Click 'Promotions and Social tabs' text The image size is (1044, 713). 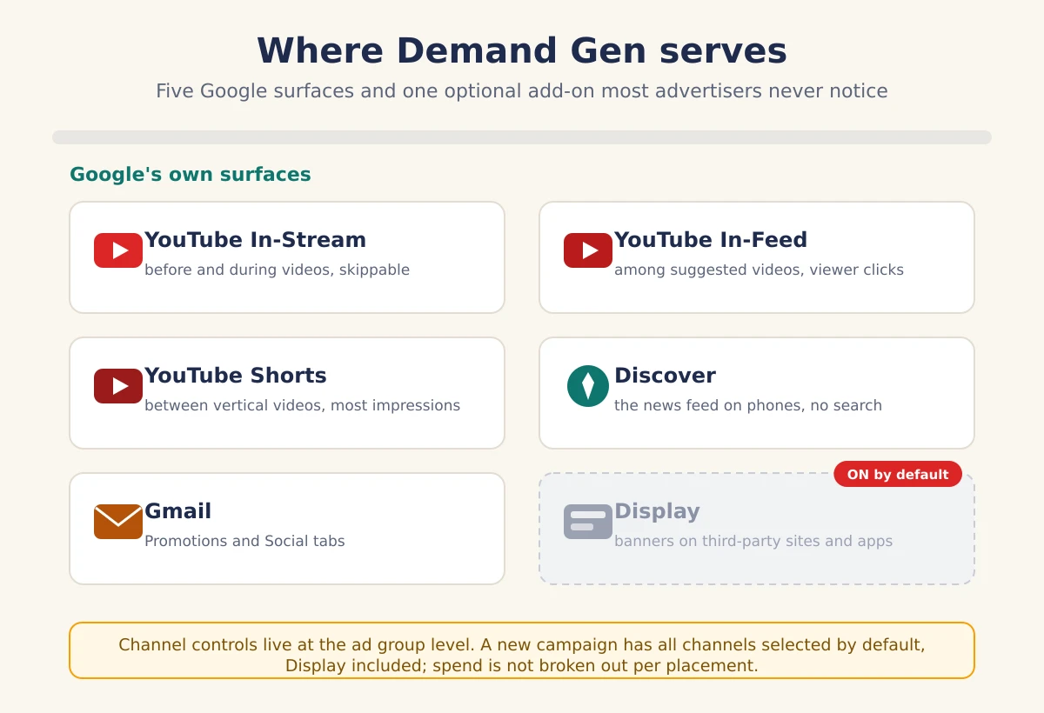[x=244, y=541]
